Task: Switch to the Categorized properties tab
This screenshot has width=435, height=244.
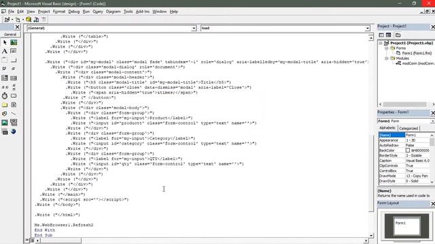Action: pos(408,128)
